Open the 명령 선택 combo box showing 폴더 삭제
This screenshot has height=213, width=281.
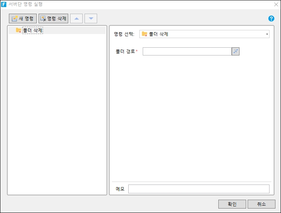[x=204, y=34]
